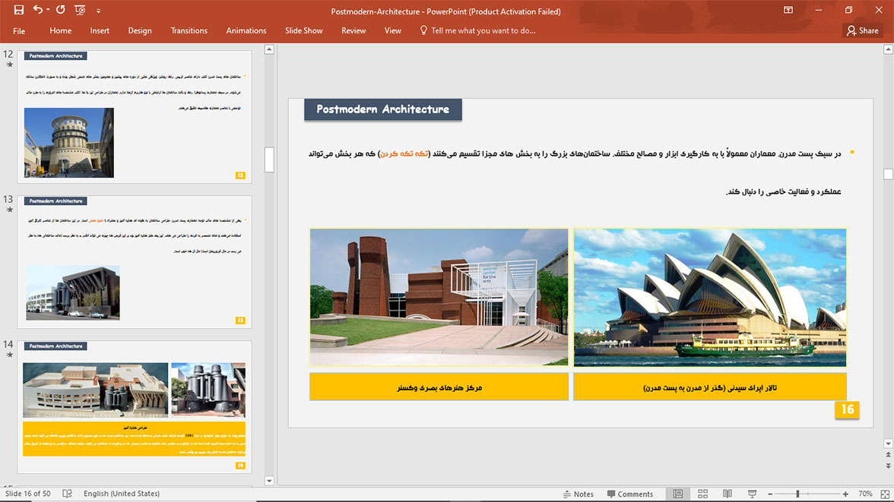Screen dimensions: 894x502
Task: Toggle the Notes pane
Action: point(578,494)
